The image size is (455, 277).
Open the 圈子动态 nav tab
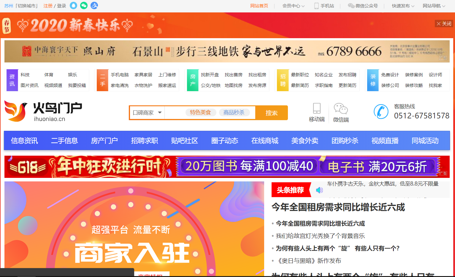225,141
